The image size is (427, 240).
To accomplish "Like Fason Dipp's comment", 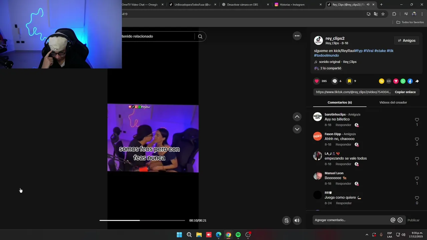I will pos(417,139).
